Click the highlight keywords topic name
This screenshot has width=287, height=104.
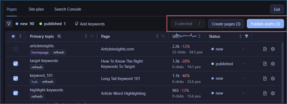click(47, 90)
